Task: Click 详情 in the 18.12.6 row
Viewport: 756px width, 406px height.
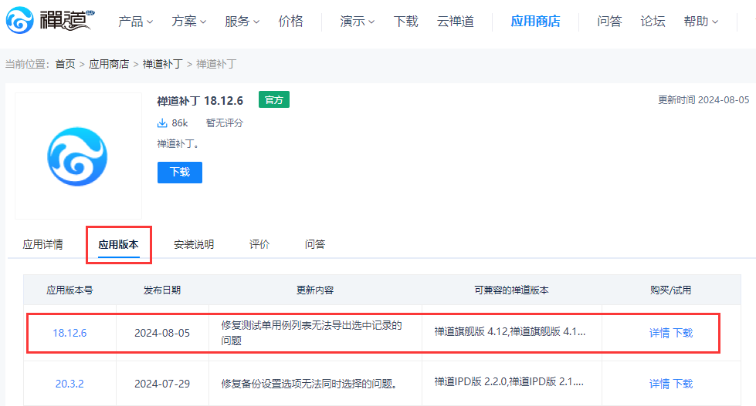Action: 659,333
